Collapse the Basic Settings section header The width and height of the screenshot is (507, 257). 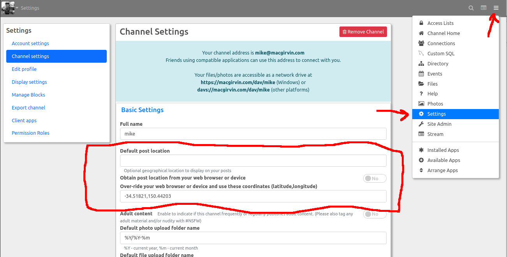tap(142, 110)
